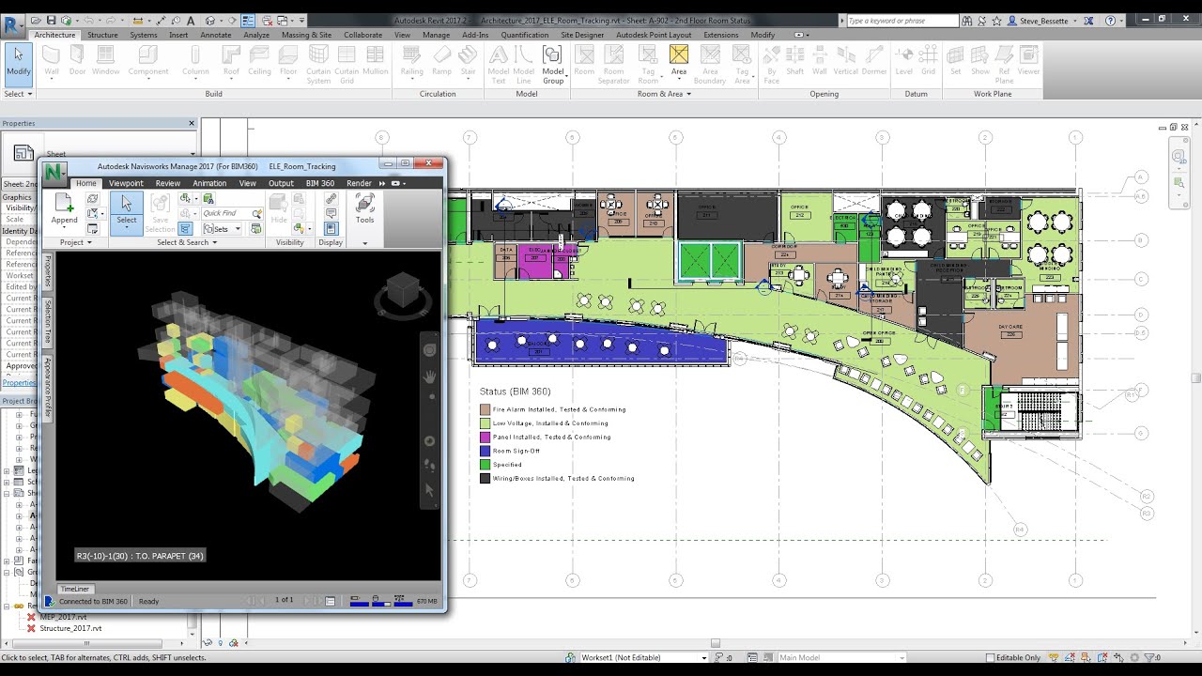Open the BIM 360 tab in Navisworks
The image size is (1202, 676).
(x=320, y=183)
